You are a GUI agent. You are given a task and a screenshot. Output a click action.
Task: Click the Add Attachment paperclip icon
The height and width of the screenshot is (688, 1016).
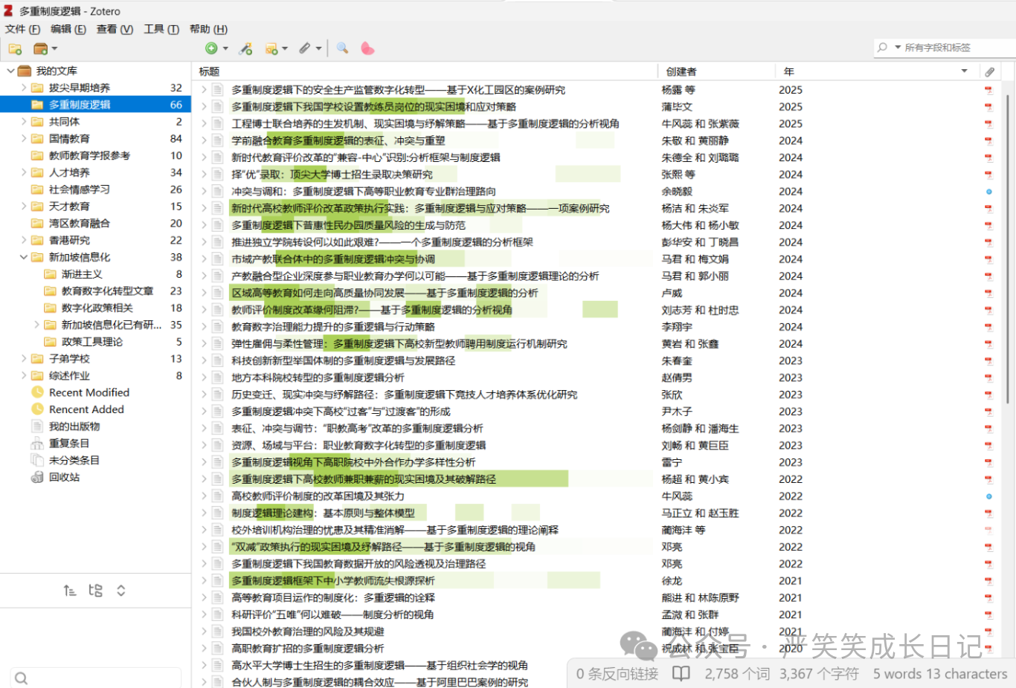coord(305,48)
